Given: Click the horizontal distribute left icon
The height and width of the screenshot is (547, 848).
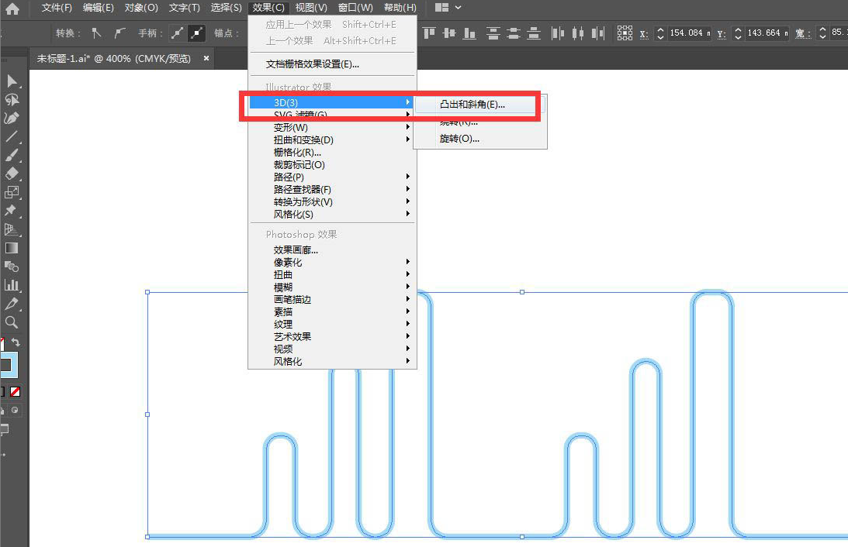Looking at the screenshot, I should (558, 33).
